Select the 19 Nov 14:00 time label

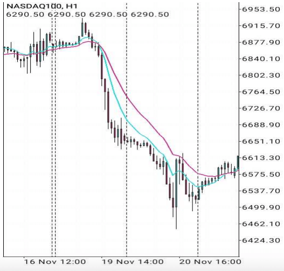click(133, 262)
